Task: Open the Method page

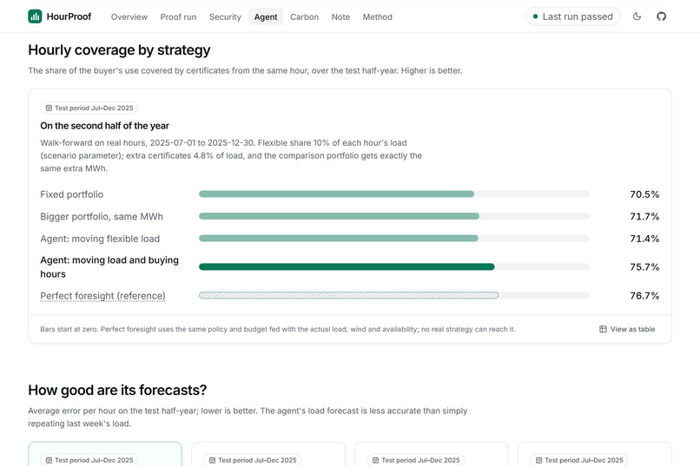Action: (x=377, y=17)
